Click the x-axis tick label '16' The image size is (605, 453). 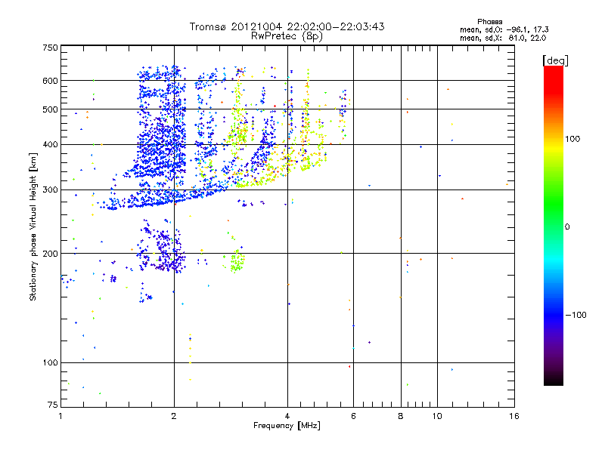click(514, 416)
